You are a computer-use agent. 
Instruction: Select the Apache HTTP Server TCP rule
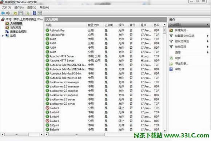(x=103, y=56)
